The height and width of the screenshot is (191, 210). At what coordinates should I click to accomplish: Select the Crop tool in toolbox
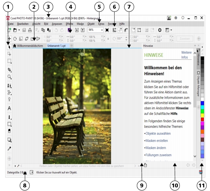(x=9, y=69)
